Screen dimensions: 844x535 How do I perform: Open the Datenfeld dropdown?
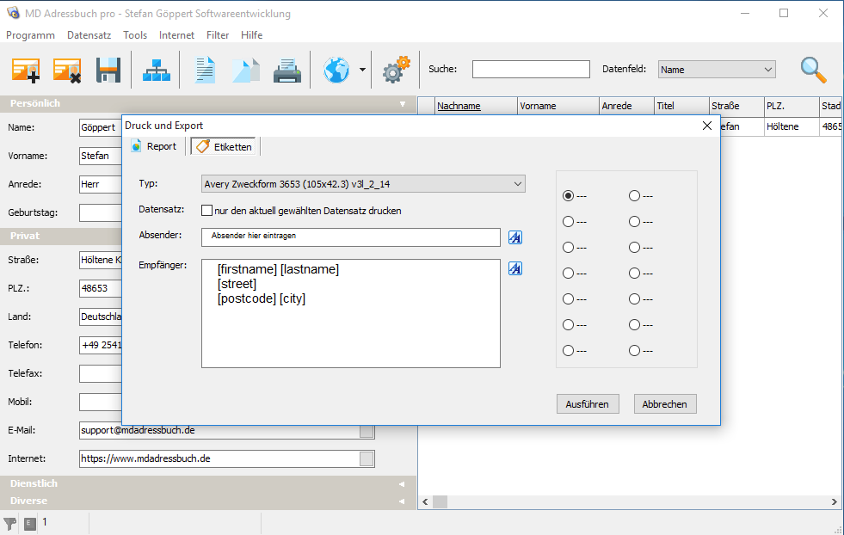click(717, 70)
